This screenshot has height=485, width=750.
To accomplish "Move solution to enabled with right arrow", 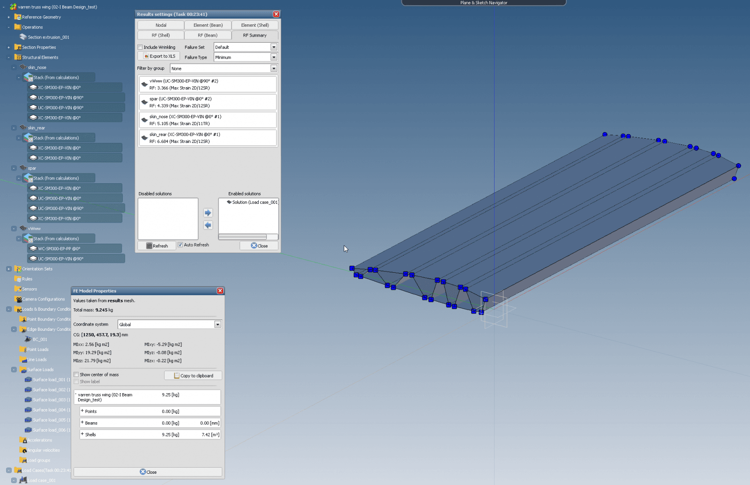I will (208, 213).
